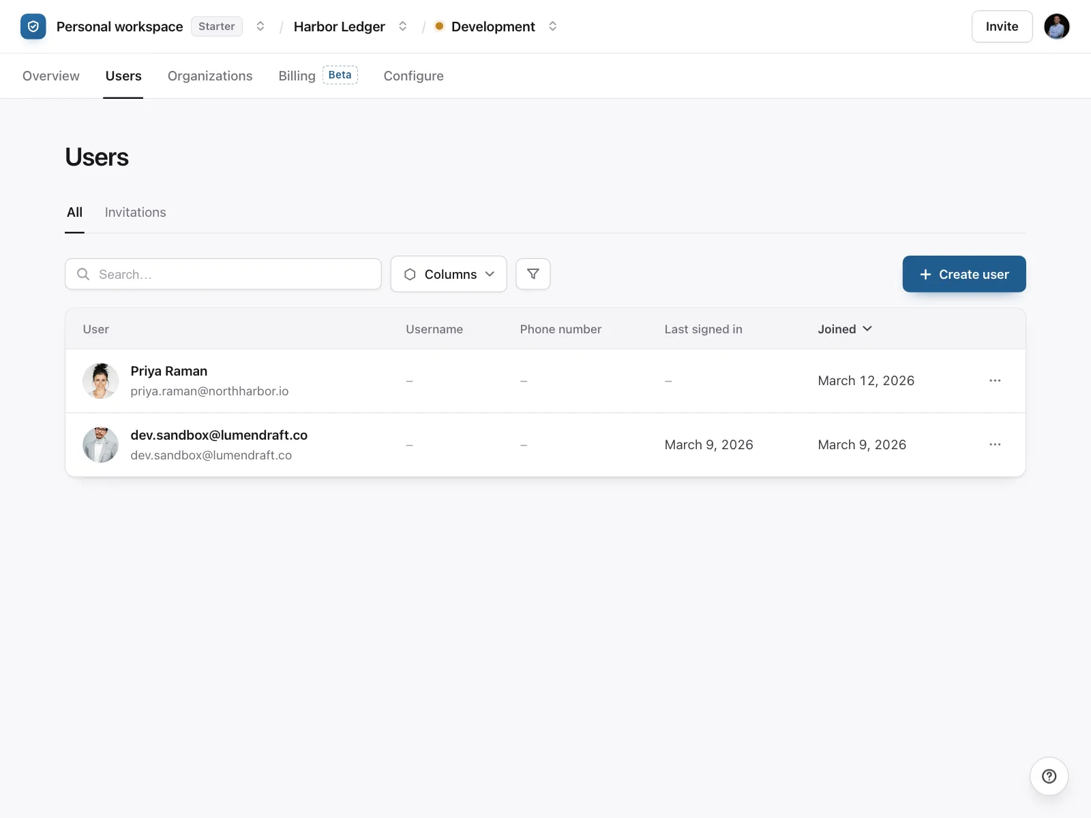Click Priya Raman's avatar photo

point(101,381)
